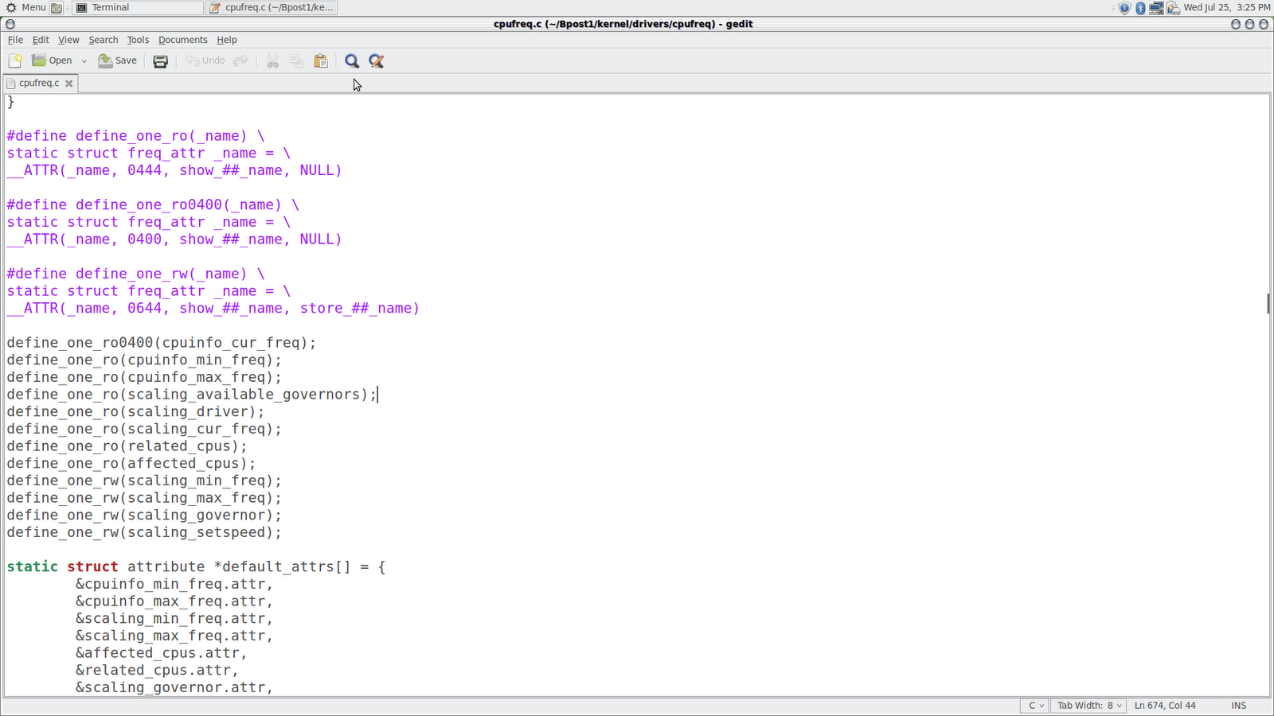Open the recent documents dropdown beside Open
The width and height of the screenshot is (1274, 716).
click(x=84, y=60)
